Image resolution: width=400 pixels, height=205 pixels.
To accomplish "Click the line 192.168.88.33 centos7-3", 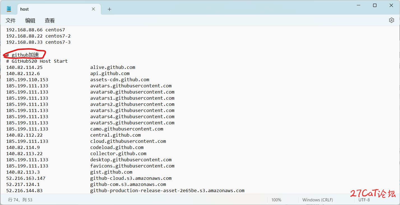I will tap(38, 42).
